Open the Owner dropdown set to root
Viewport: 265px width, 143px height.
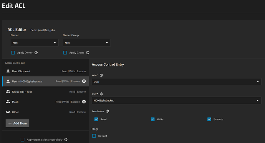[x=35, y=43]
